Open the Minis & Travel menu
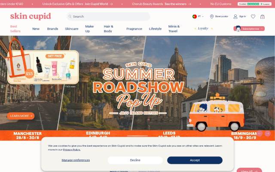The width and height of the screenshot is (275, 172). (174, 29)
